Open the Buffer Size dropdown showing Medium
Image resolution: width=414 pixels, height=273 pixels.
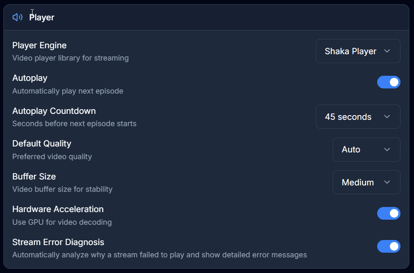pos(366,182)
